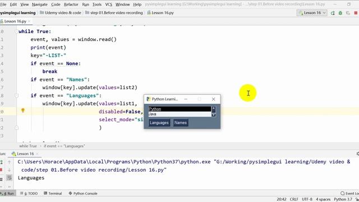Click the Python Learning window title icon
This screenshot has height=202, width=359.
click(148, 99)
